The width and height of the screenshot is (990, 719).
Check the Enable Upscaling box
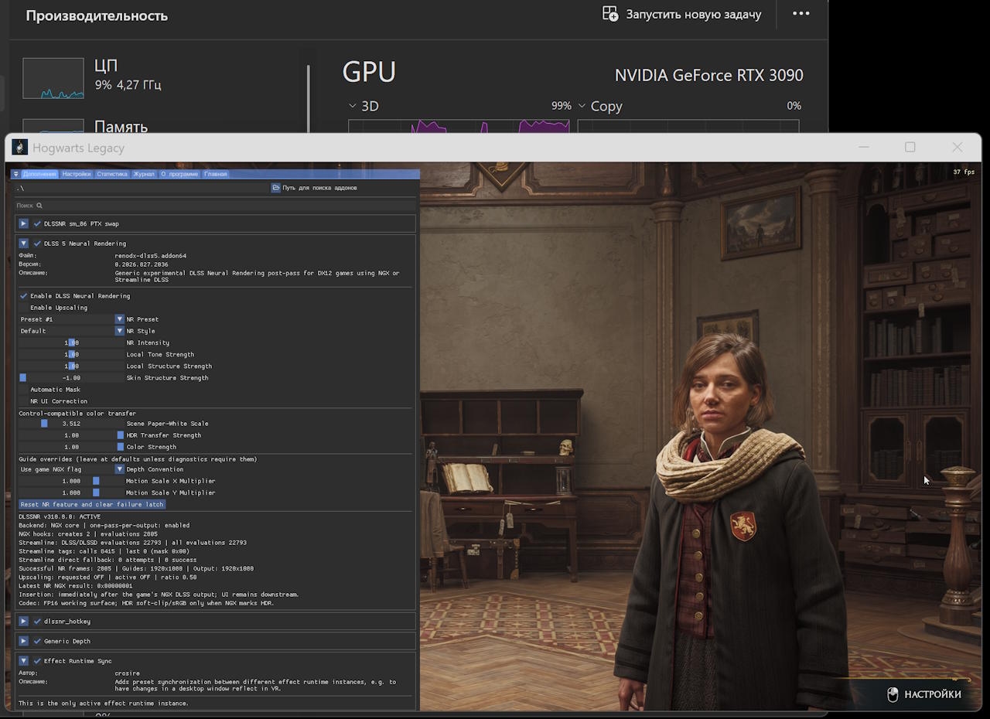click(x=24, y=308)
